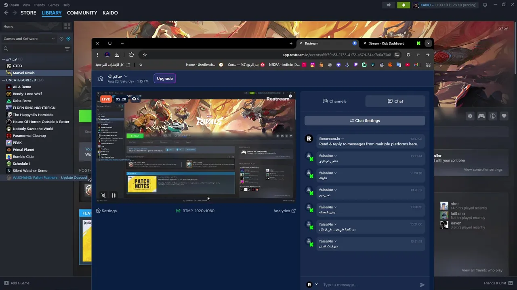Viewport: 517px width, 290px height.
Task: Switch Steam to Big Picture mode icon
Action: (485, 5)
